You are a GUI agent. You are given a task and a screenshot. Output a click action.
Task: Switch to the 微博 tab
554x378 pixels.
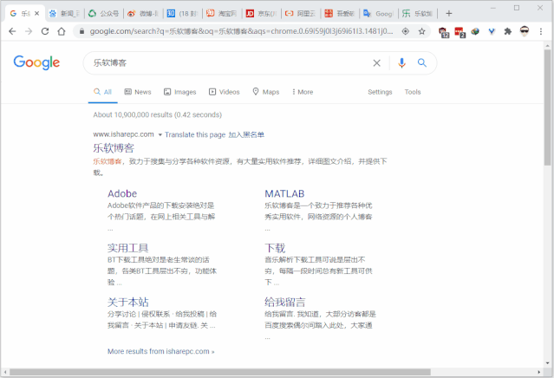pyautogui.click(x=143, y=13)
